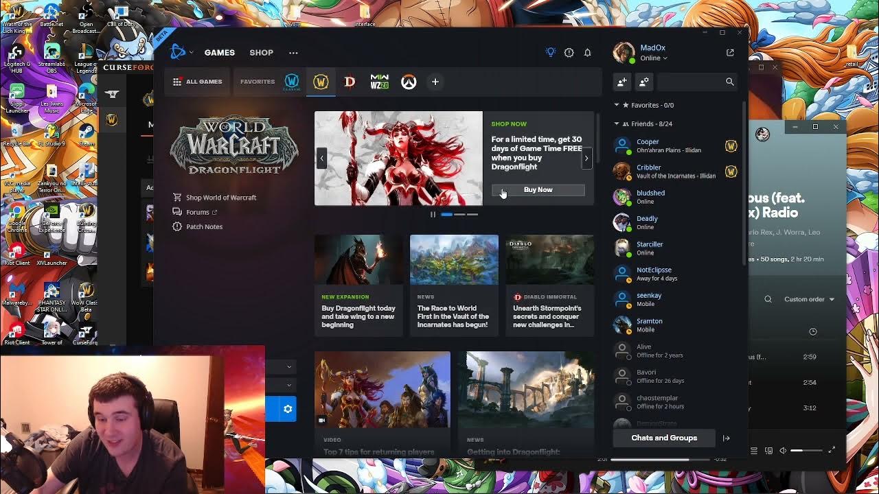
Task: Click the friends search magnifier icon
Action: [729, 82]
